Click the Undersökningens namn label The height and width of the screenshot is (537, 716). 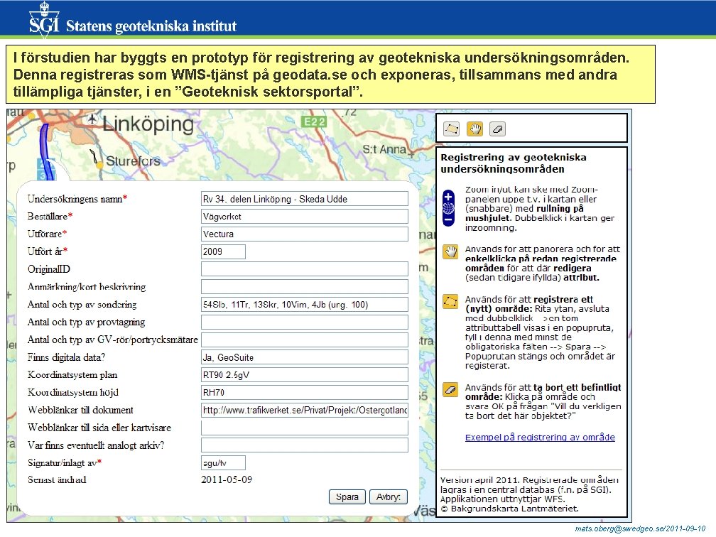coord(77,199)
